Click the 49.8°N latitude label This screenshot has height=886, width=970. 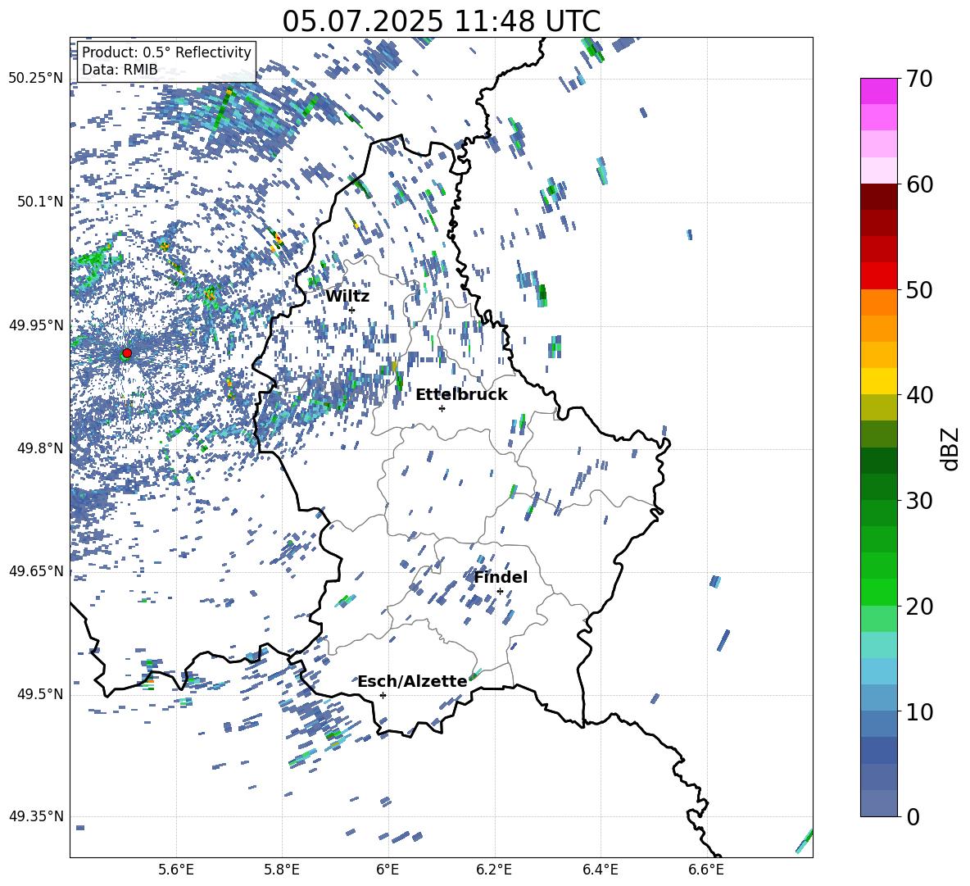point(41,448)
